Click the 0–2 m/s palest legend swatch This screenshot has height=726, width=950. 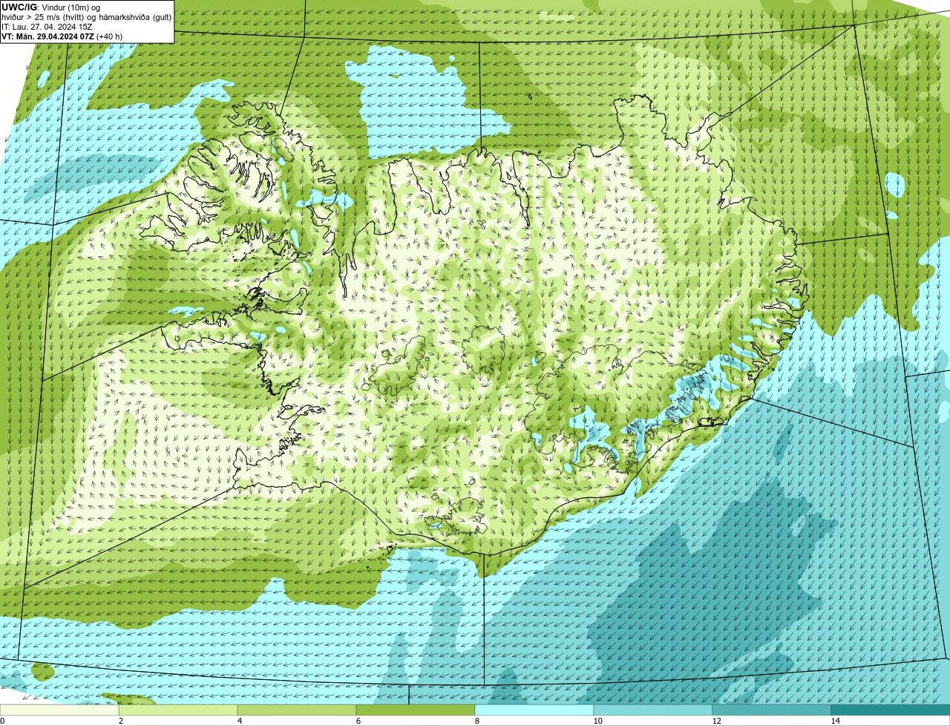pos(59,710)
